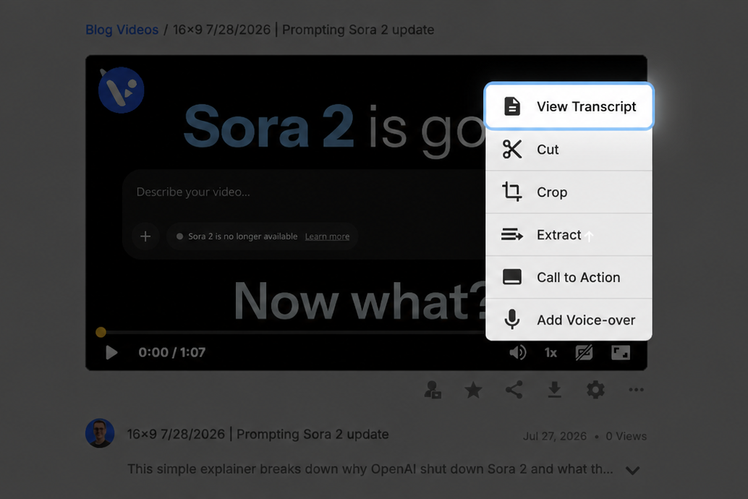Click the description starting 'This simple explainer'
Screen dimensions: 748x499
[x=370, y=469]
